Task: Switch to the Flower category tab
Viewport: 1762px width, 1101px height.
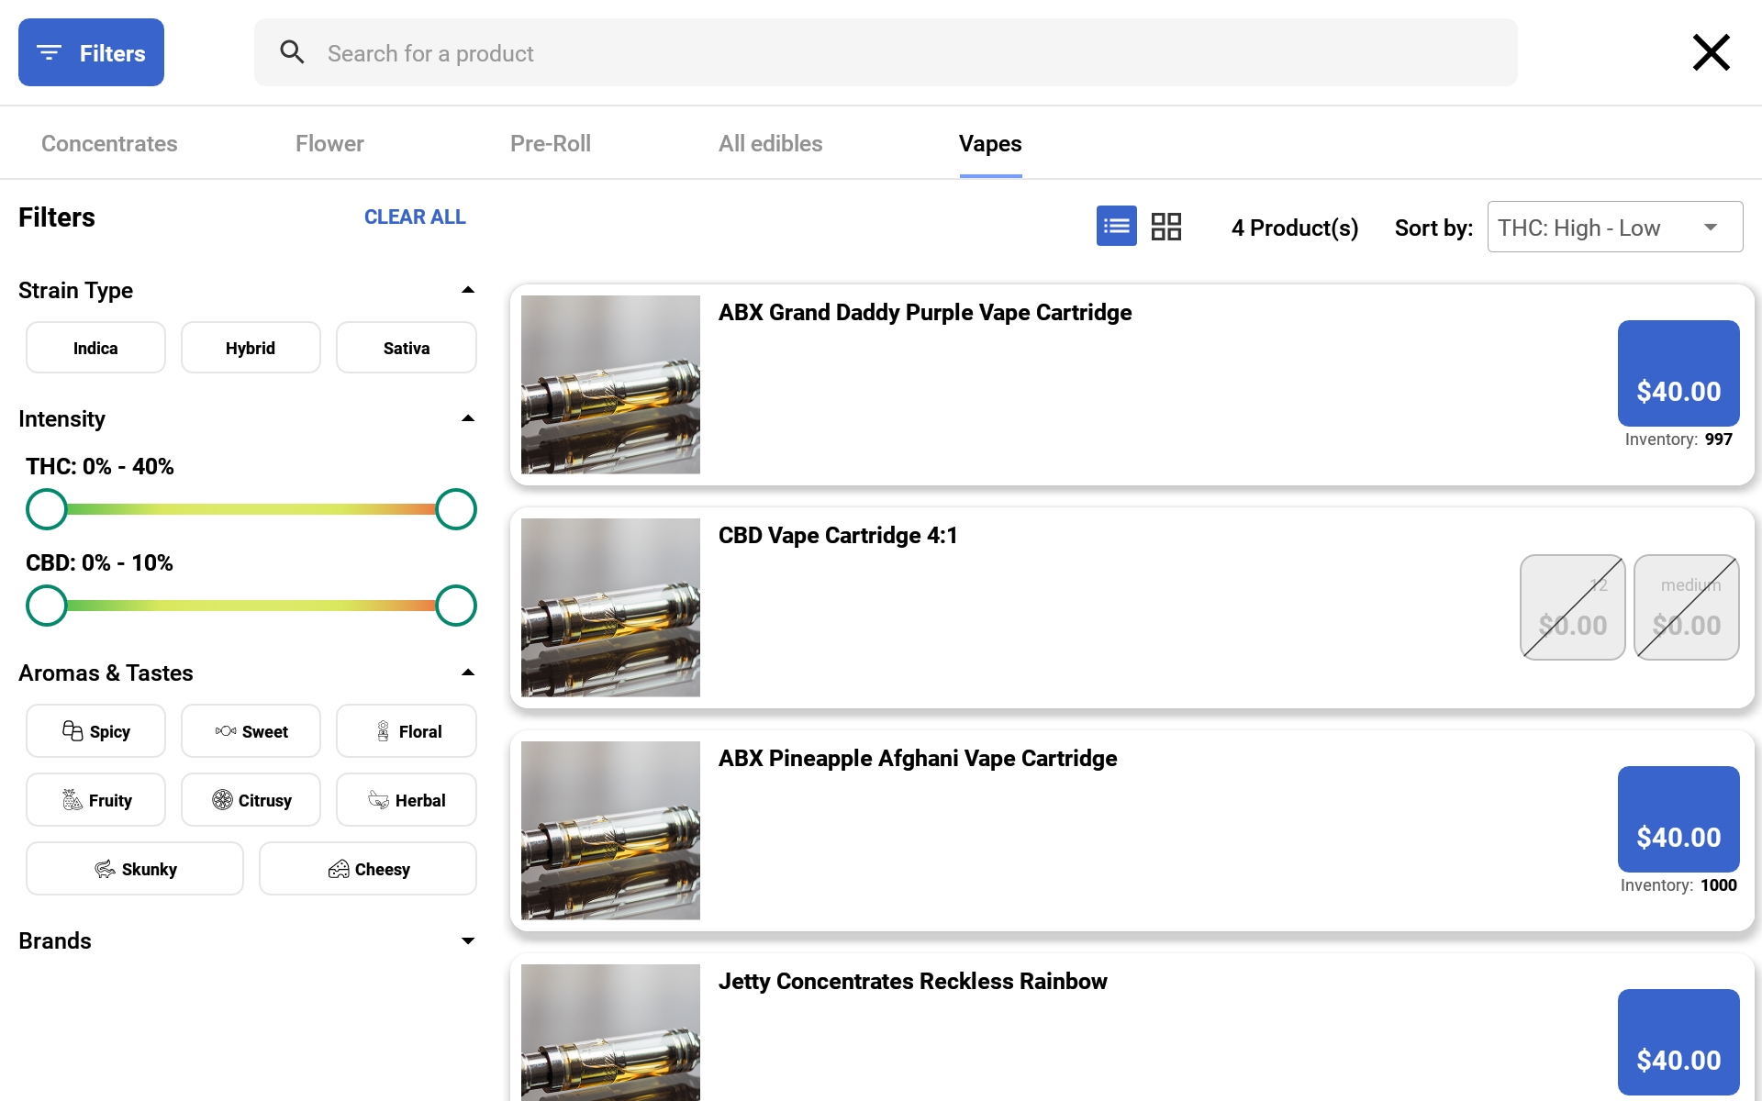Action: pos(329,143)
